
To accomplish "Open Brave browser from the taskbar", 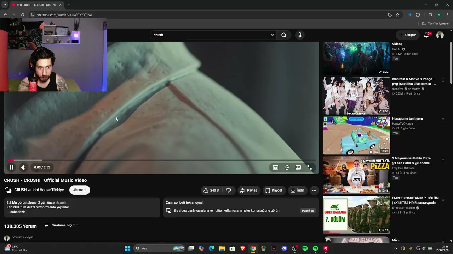I will tap(243, 248).
